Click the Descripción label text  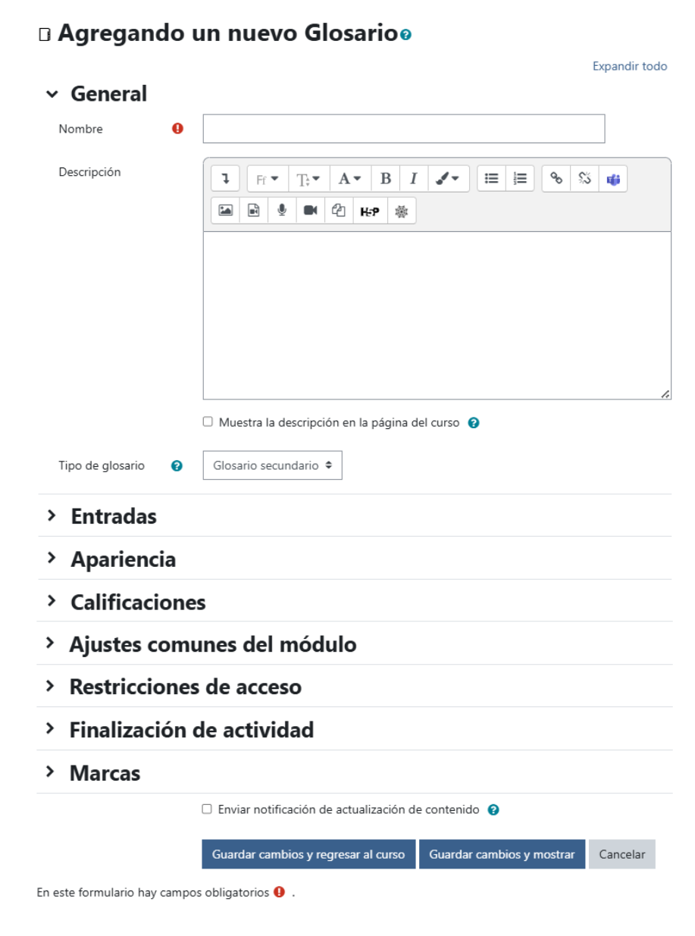(89, 172)
